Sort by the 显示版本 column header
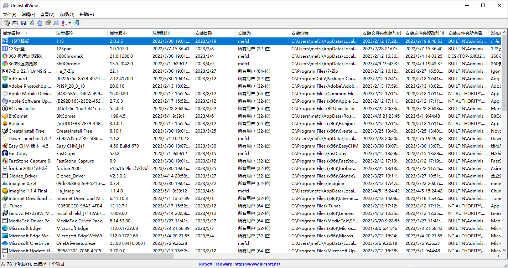508x268 pixels. [x=129, y=33]
